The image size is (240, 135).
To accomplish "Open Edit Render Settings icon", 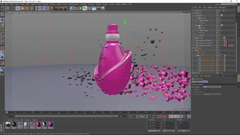I will tap(66, 8).
